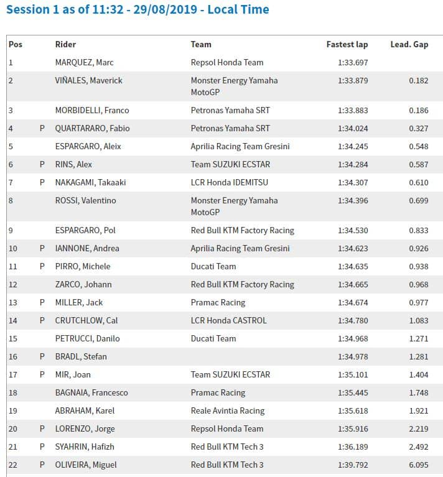Viewport: 443px width, 477px height.
Task: Click the Rider column header
Action: pos(65,44)
